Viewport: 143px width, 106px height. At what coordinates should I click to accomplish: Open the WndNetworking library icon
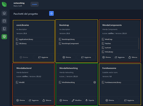click(x=60, y=82)
